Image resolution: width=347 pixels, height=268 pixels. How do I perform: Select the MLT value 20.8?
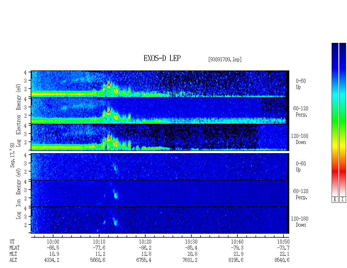[192, 254]
